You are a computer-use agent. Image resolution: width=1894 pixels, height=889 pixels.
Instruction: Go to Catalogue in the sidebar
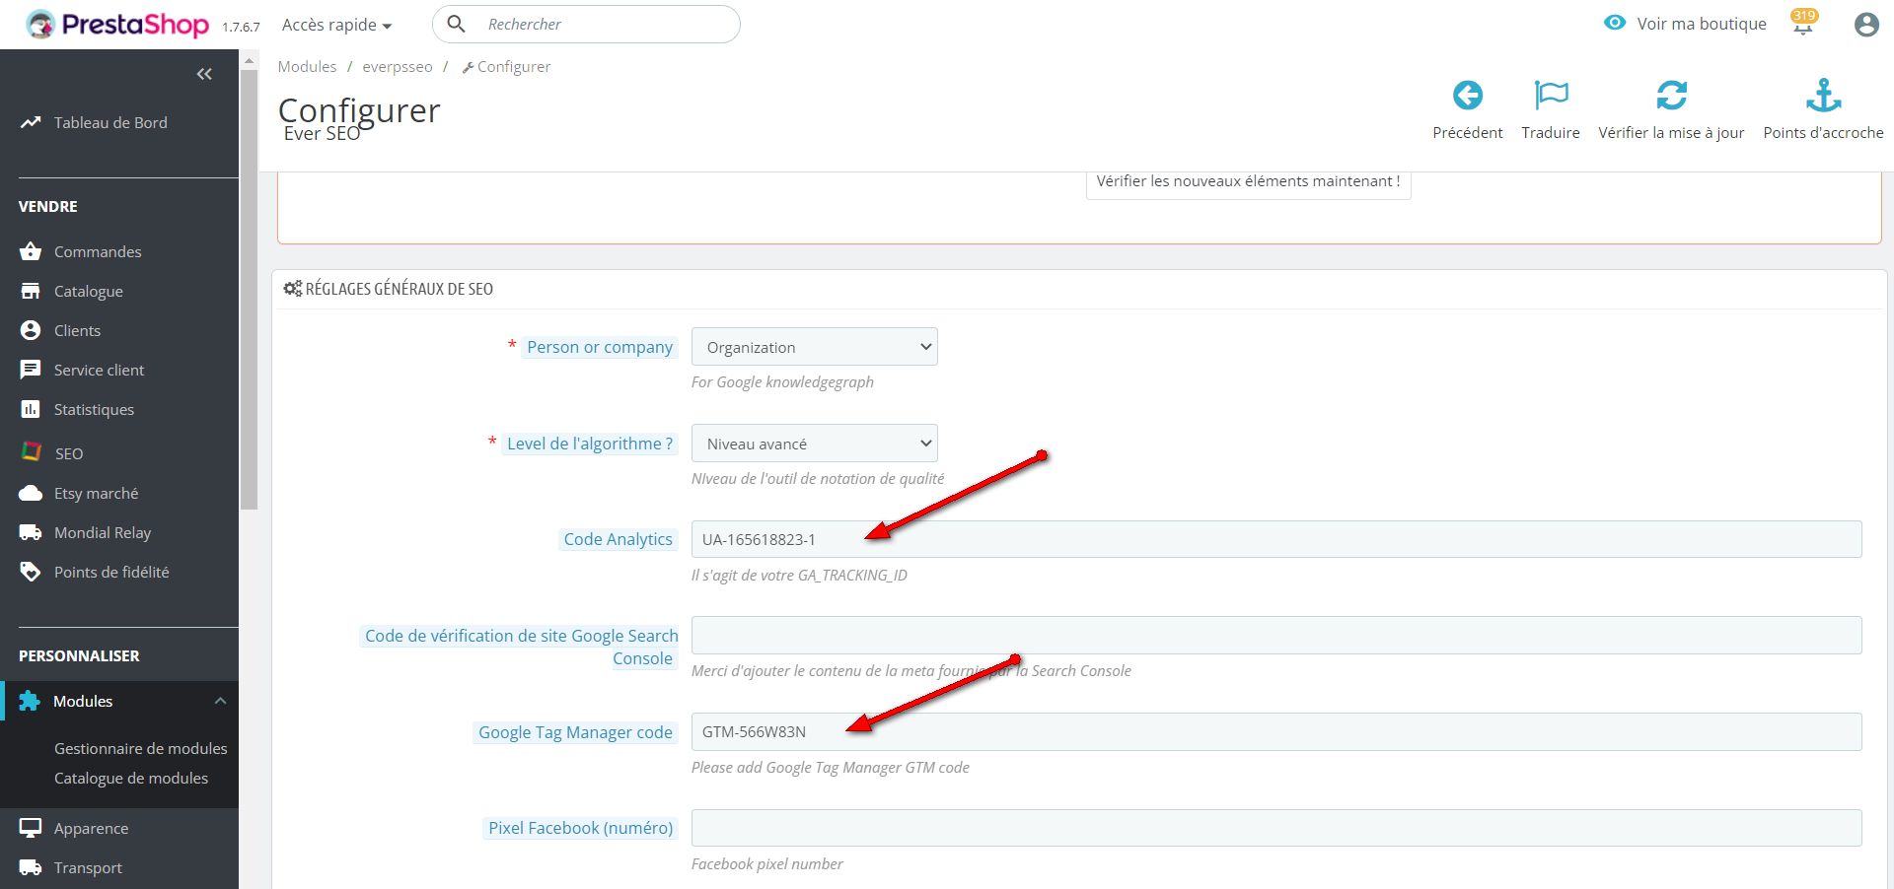[x=89, y=291]
